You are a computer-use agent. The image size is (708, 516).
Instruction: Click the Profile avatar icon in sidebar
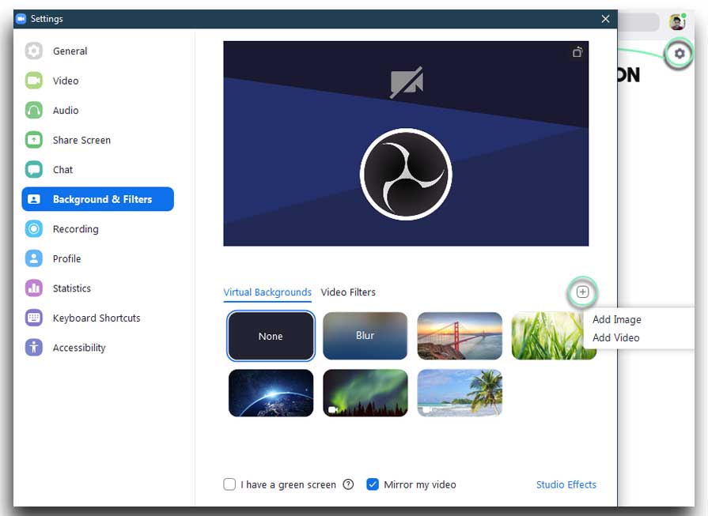pyautogui.click(x=34, y=258)
